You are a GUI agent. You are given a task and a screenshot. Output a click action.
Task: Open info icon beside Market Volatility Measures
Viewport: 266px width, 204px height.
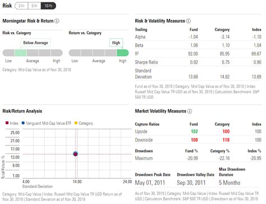click(x=190, y=111)
